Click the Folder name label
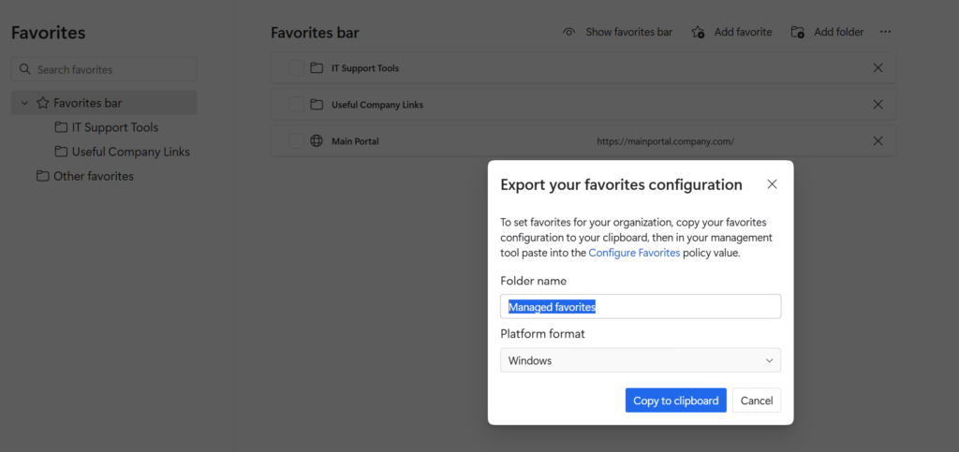This screenshot has height=452, width=959. pos(533,281)
